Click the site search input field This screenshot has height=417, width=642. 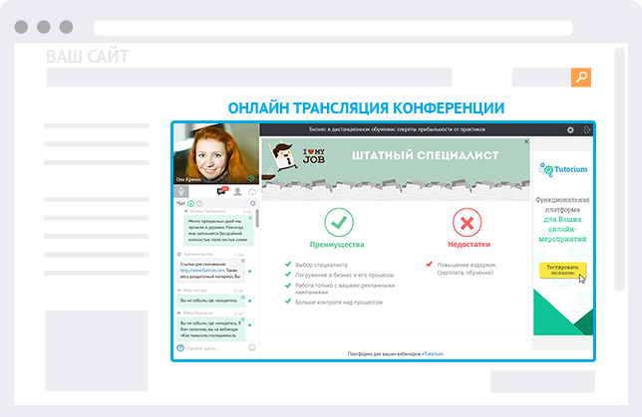pyautogui.click(x=541, y=78)
